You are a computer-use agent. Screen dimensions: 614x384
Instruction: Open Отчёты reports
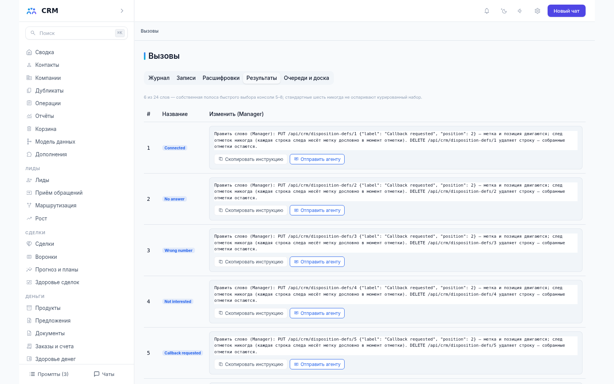point(76,116)
